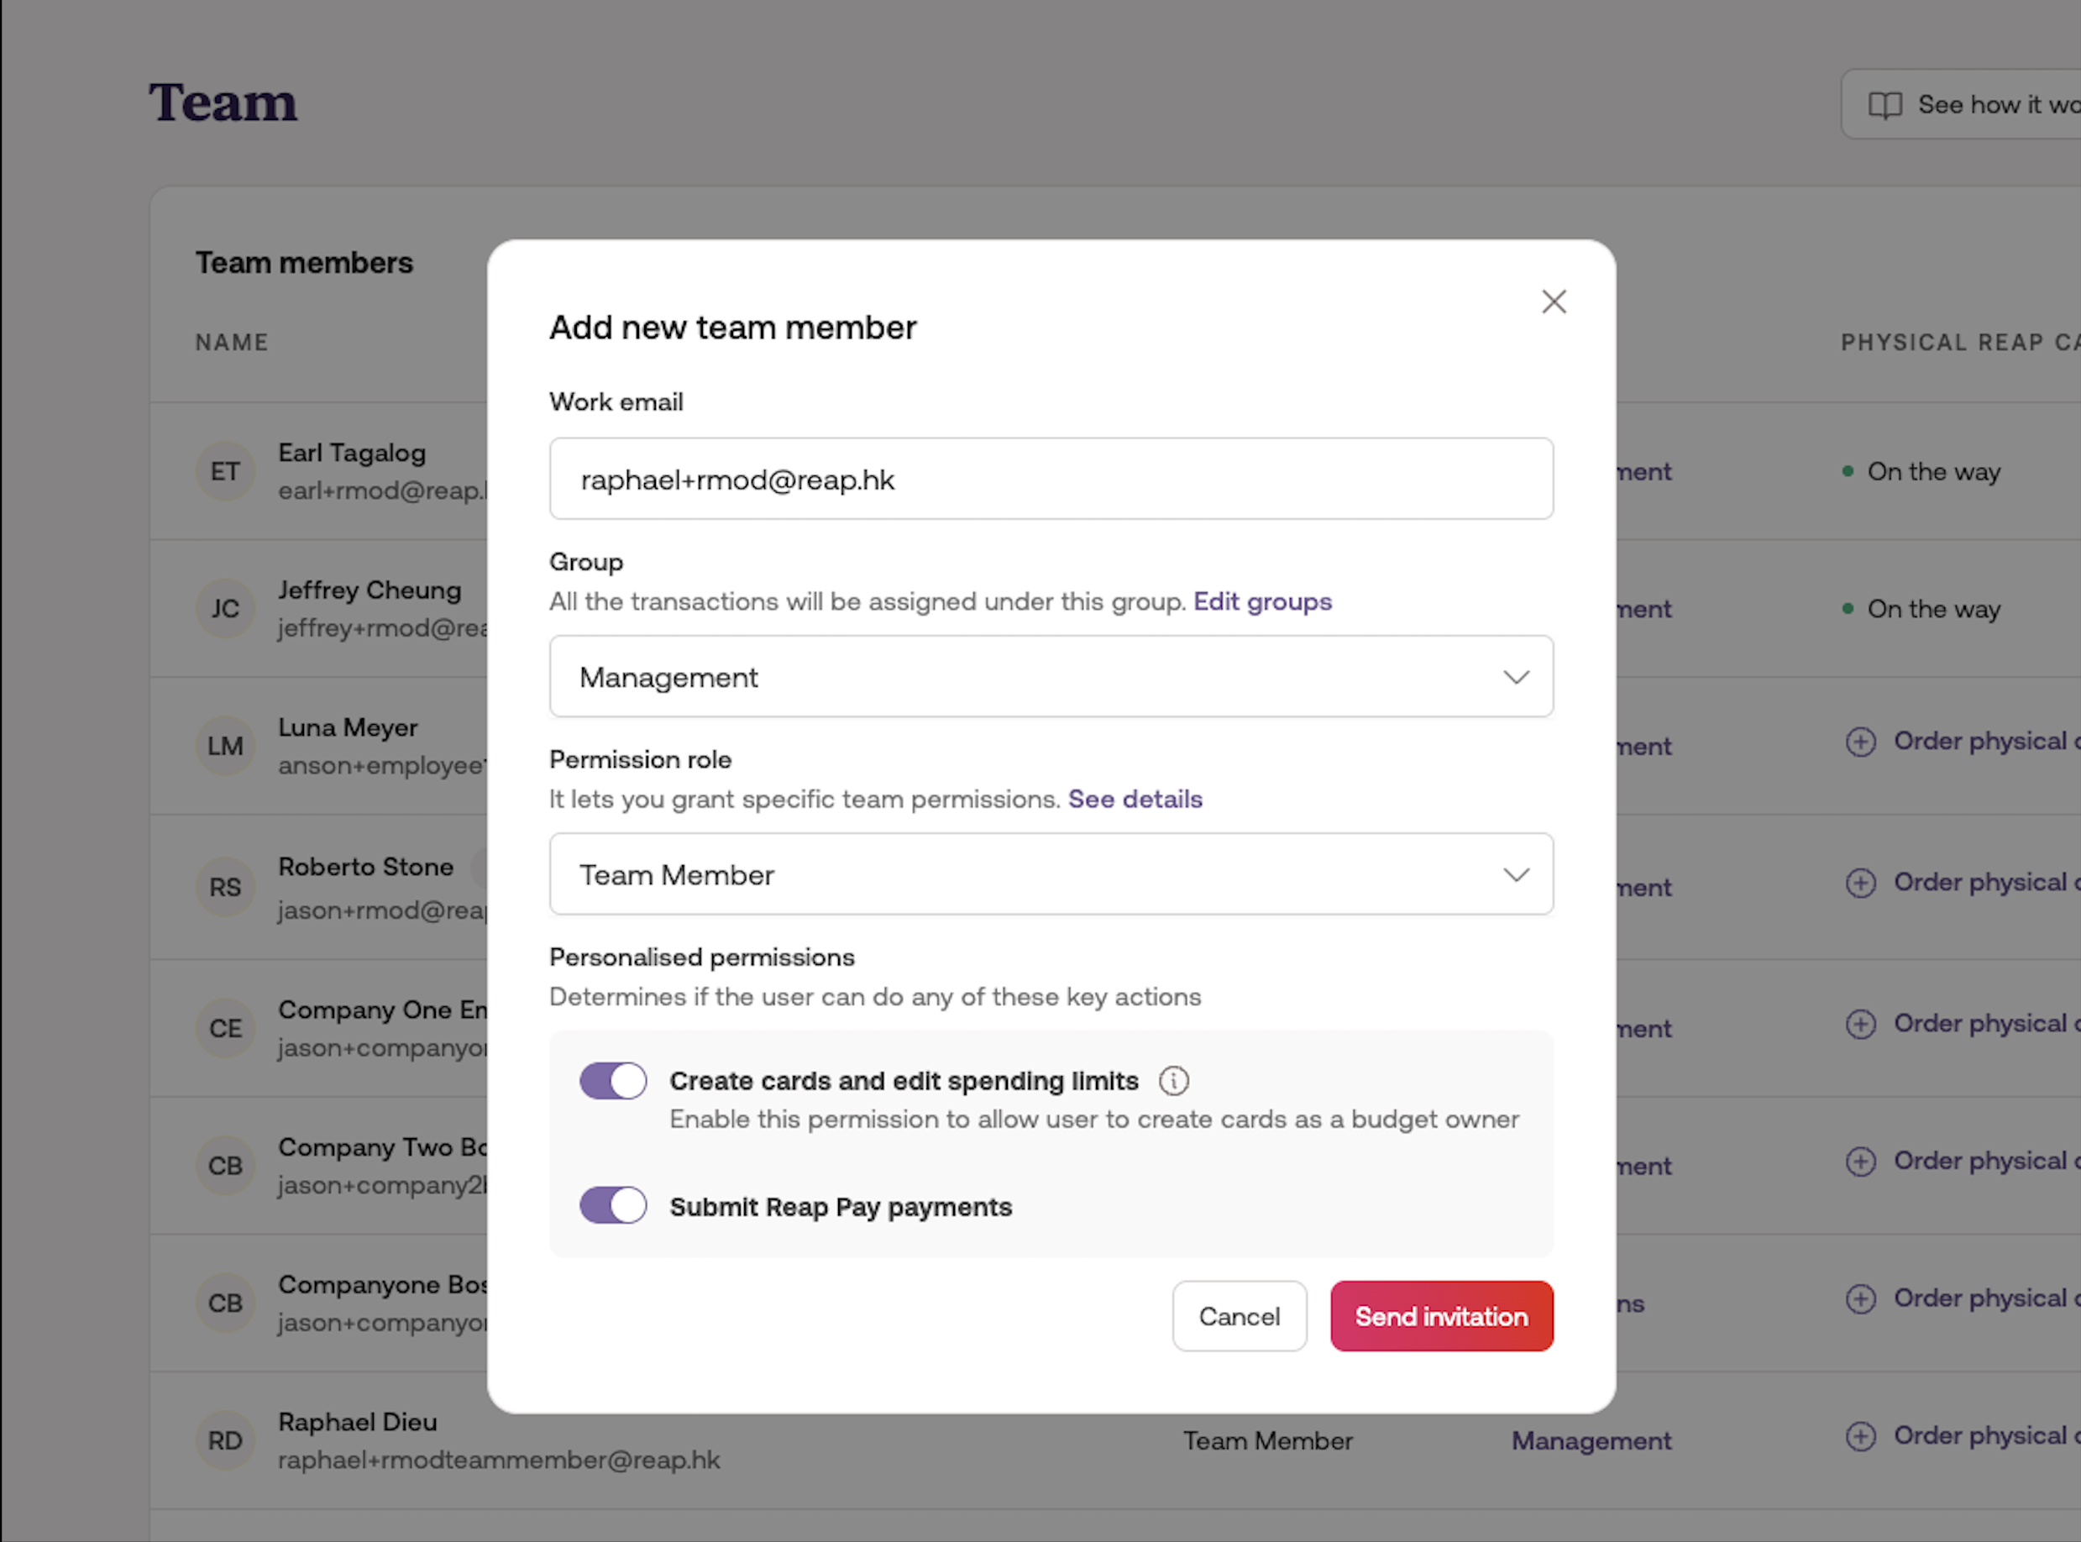The image size is (2081, 1542).
Task: Click the Work email input field
Action: pyautogui.click(x=1050, y=479)
